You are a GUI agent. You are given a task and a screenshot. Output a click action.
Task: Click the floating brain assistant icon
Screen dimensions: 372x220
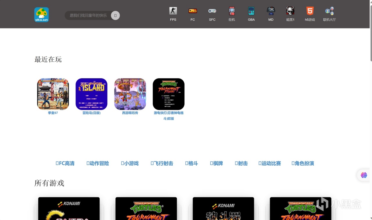[364, 175]
